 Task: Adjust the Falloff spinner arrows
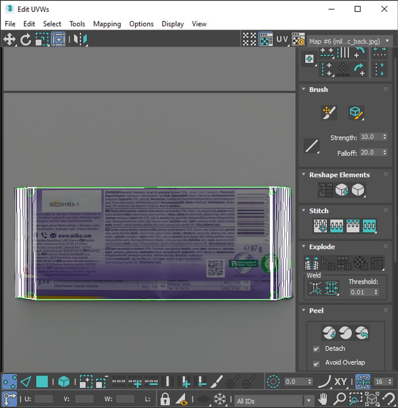coord(385,153)
